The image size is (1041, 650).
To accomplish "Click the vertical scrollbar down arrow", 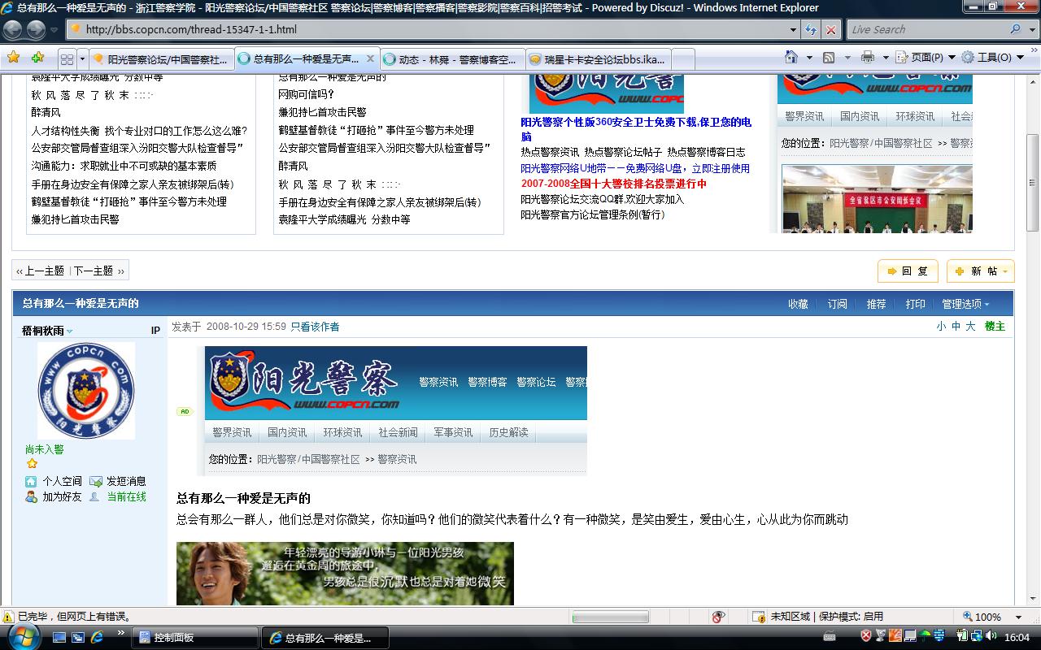I will click(x=1032, y=597).
